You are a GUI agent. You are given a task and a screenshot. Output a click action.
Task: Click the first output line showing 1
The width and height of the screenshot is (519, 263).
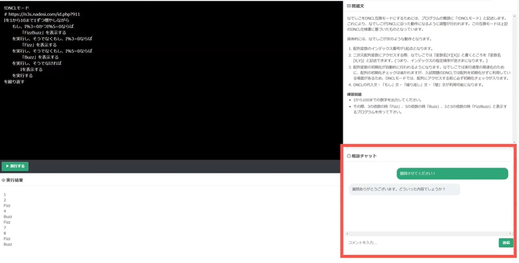point(5,195)
